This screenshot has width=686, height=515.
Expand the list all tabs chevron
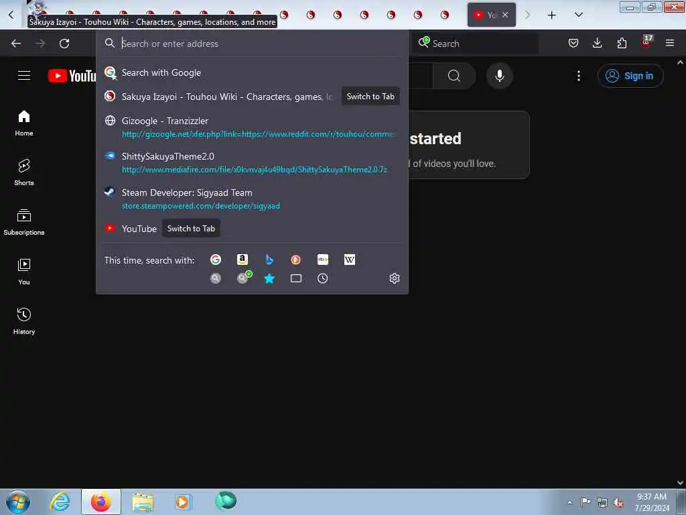[x=578, y=15]
